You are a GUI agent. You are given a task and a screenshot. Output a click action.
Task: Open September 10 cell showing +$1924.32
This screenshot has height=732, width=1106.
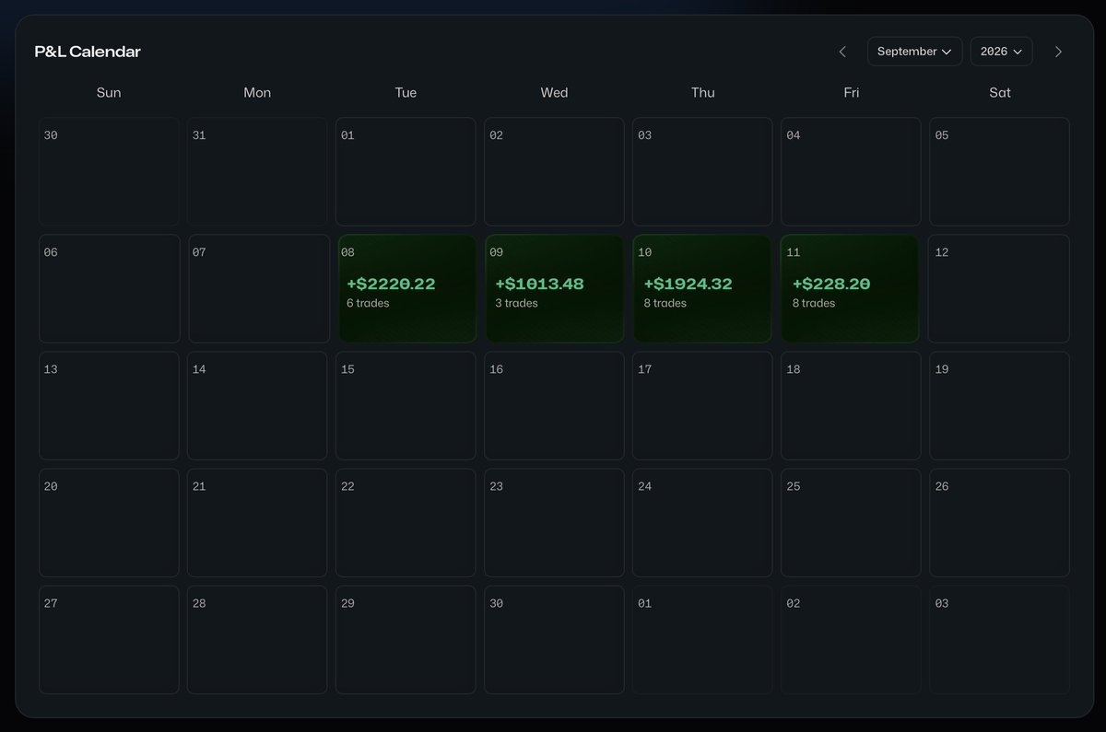pos(702,289)
